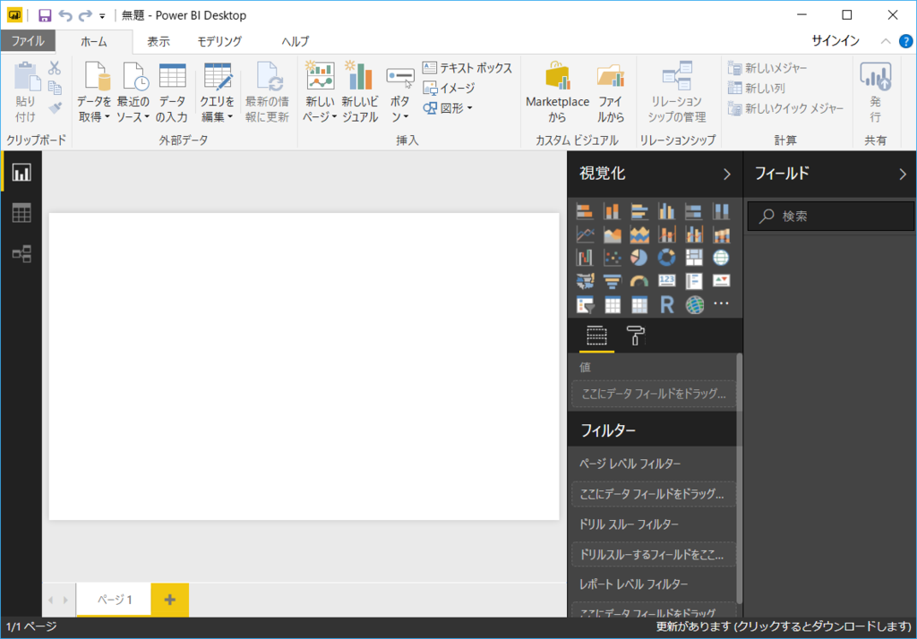Click データの入力 button
This screenshot has height=639, width=917.
[172, 92]
